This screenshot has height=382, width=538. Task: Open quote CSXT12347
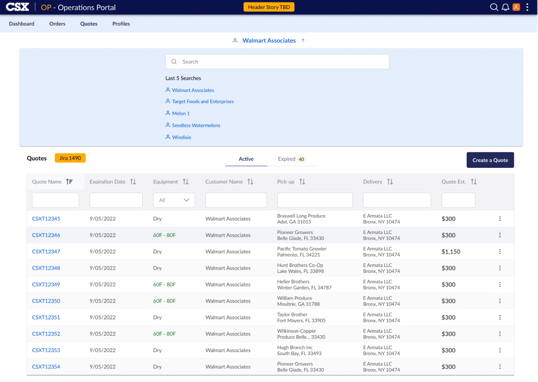tap(46, 252)
